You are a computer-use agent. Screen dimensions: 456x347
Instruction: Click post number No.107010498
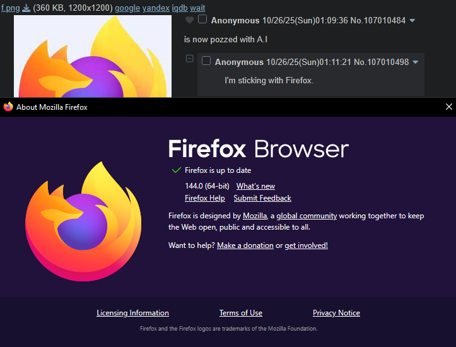[381, 62]
